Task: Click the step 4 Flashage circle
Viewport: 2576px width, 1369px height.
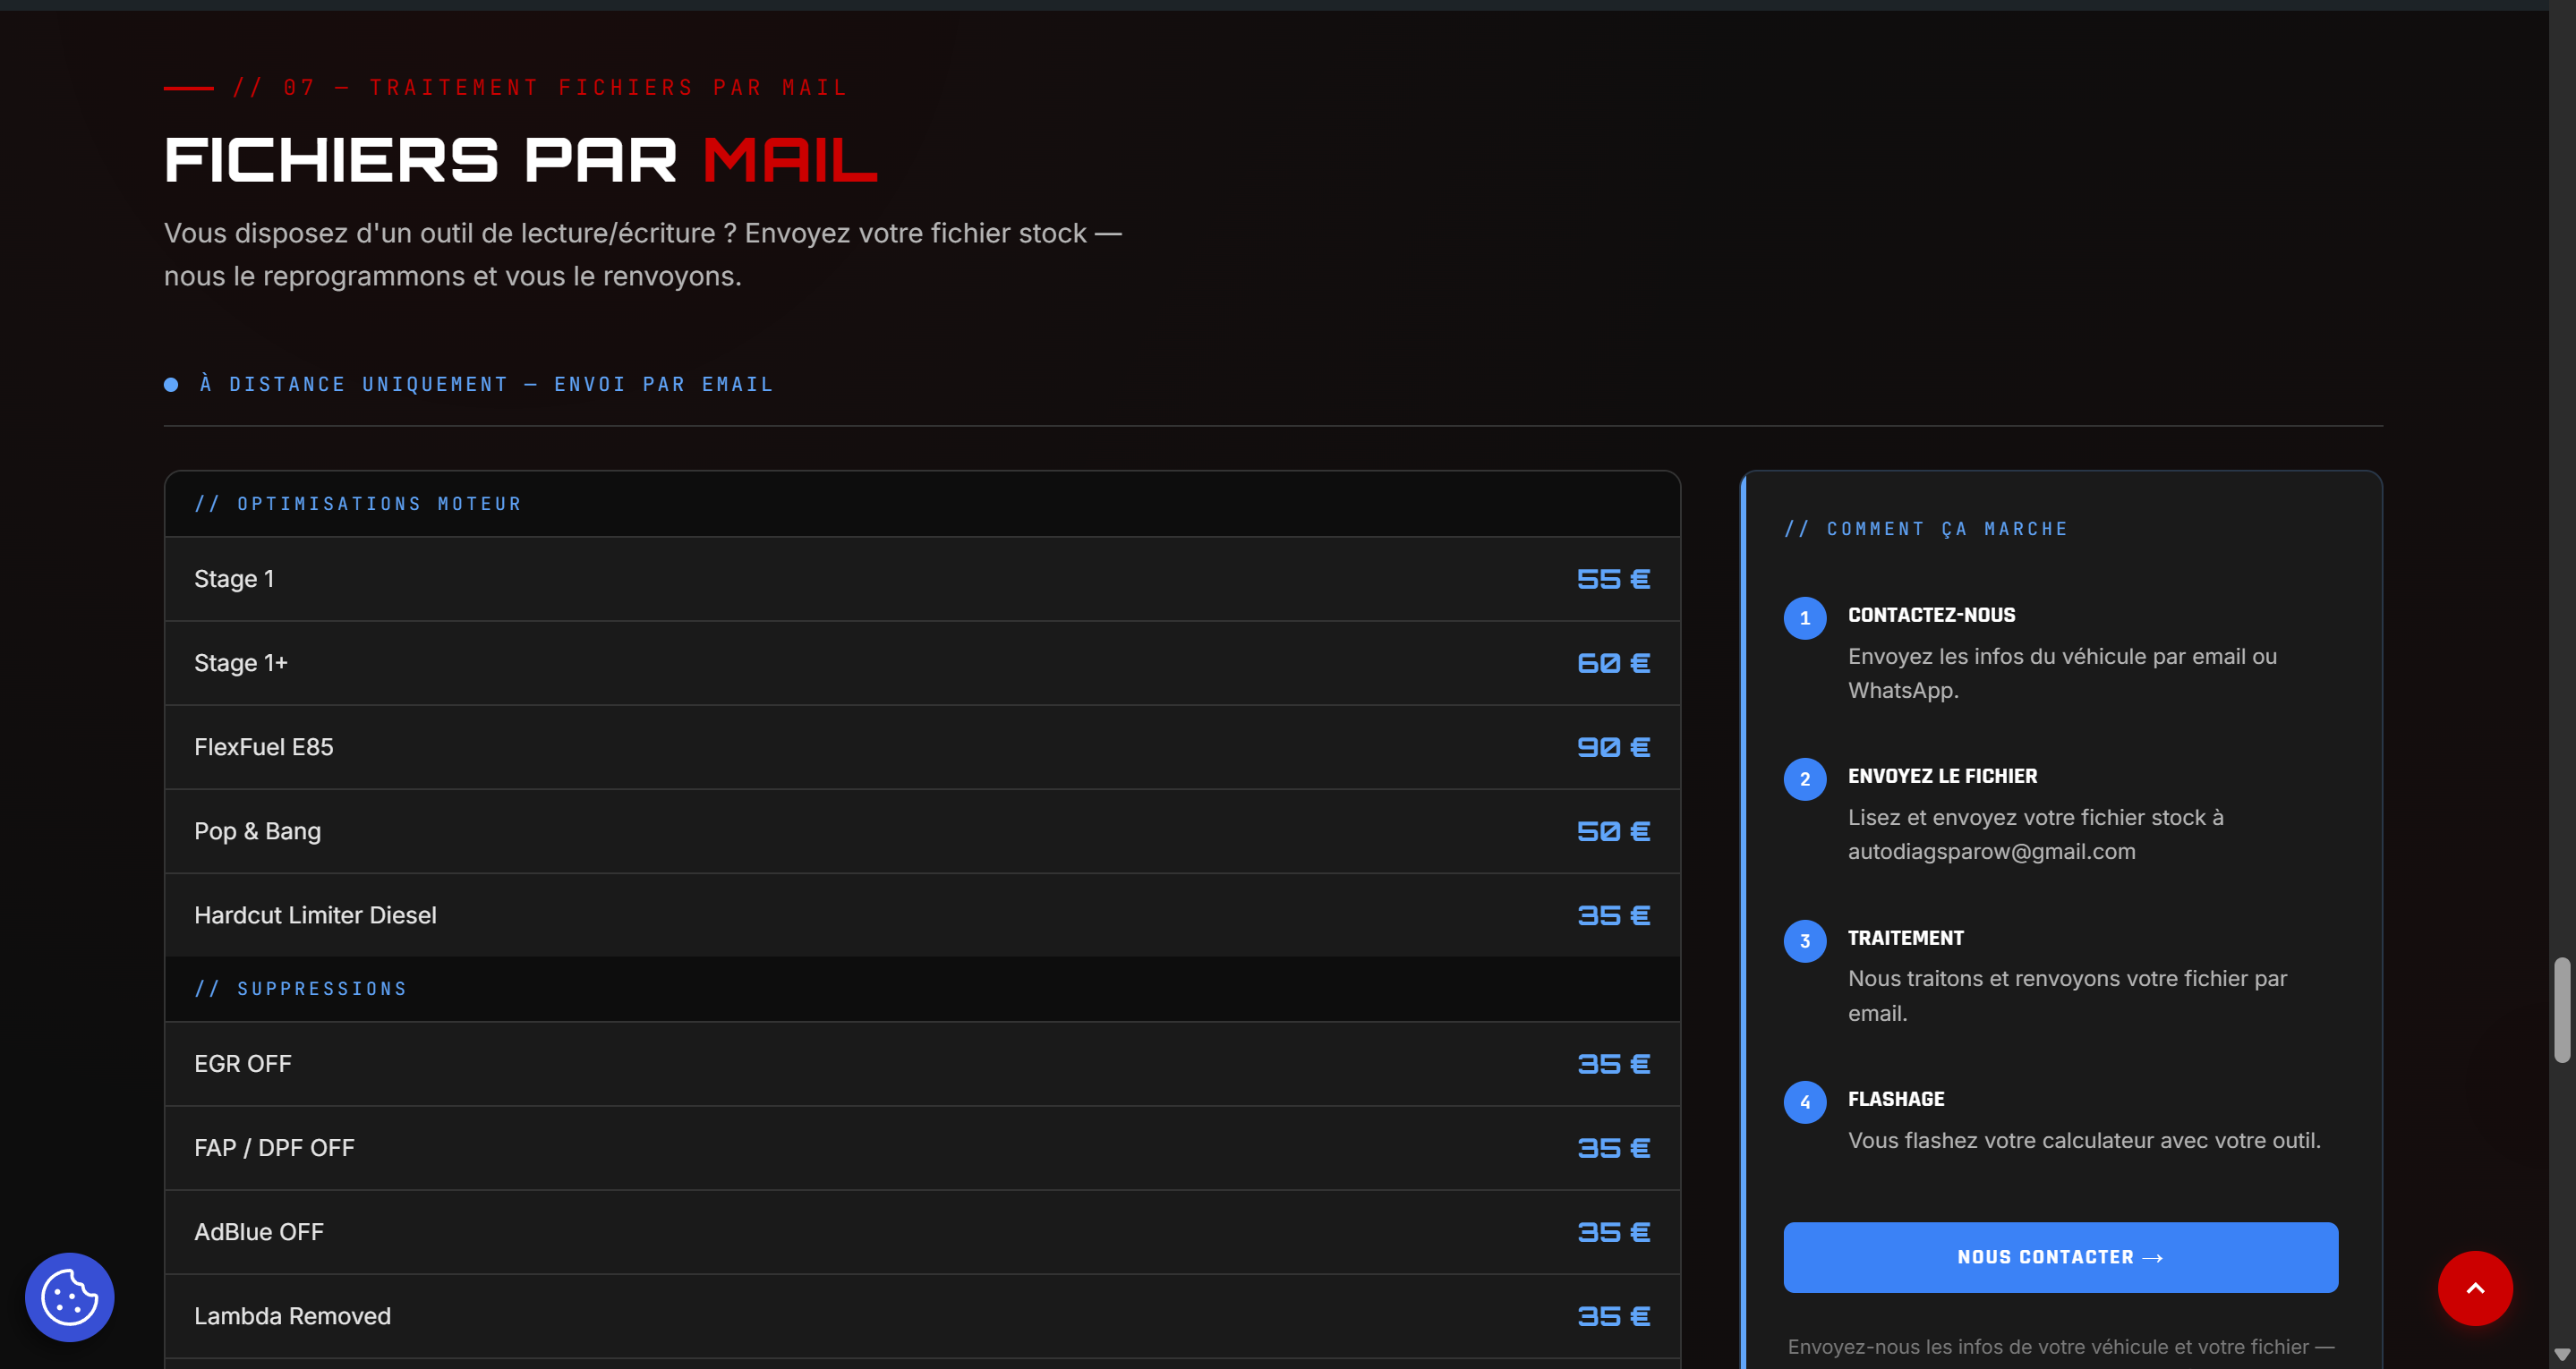Action: tap(1805, 1102)
